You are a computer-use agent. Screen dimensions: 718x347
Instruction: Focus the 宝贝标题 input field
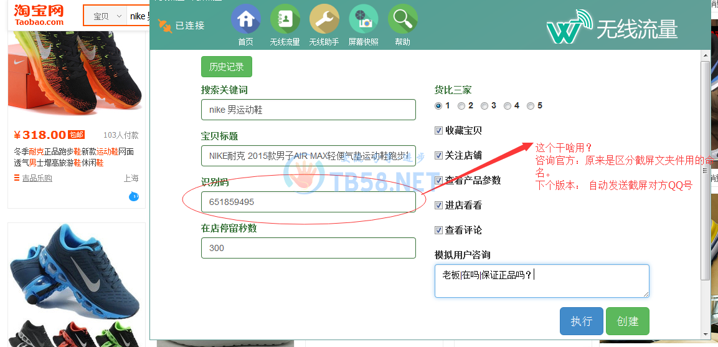(308, 156)
